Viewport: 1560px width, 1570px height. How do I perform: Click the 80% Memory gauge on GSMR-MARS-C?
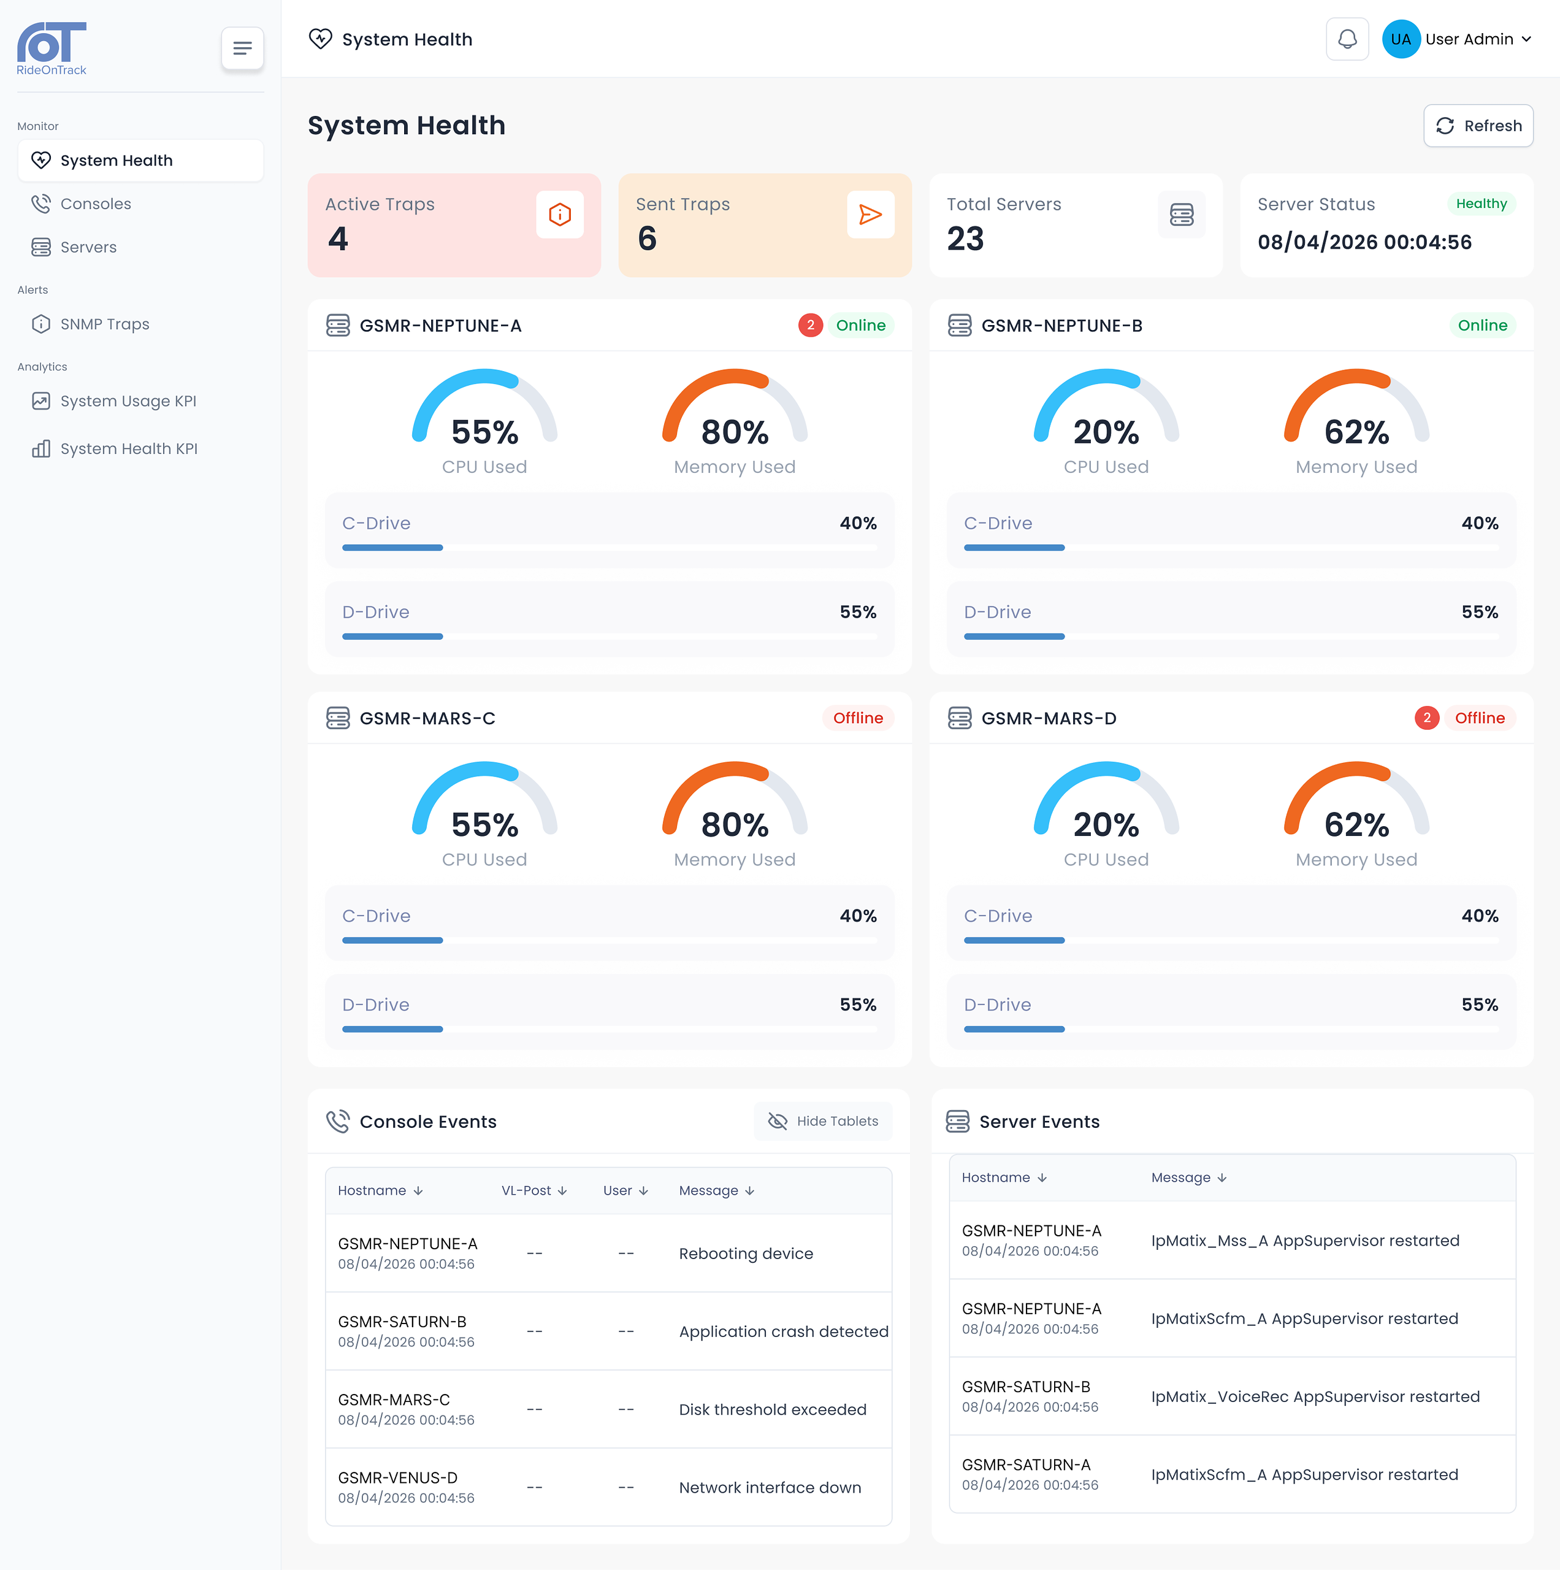(x=735, y=800)
